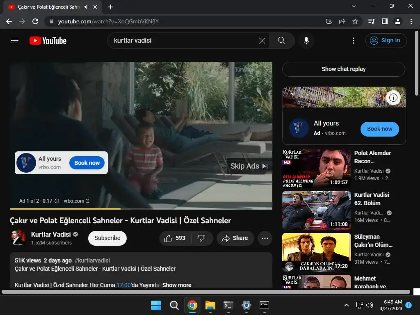Open Polat Alemdar Racon video thumbnail
Image resolution: width=420 pixels, height=315 pixels.
coord(316,169)
